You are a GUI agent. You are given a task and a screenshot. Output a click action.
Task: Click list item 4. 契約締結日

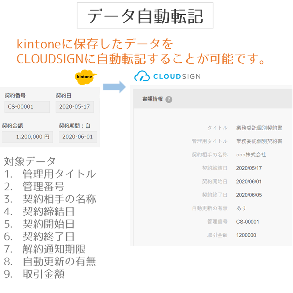pos(39,211)
